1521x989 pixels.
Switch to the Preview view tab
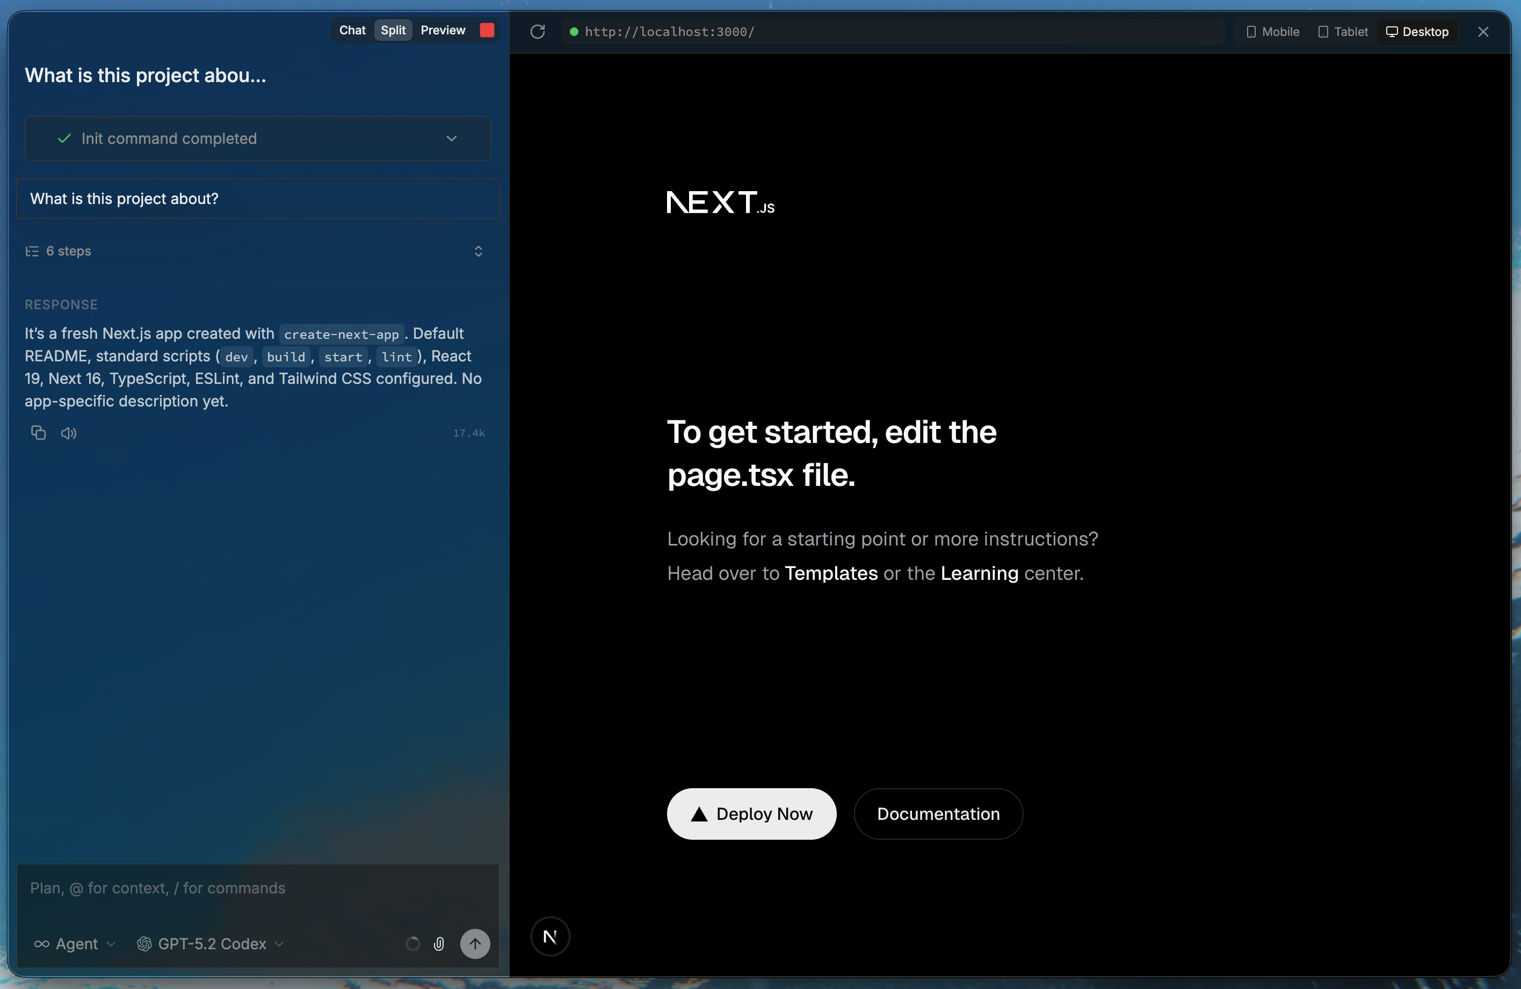pyautogui.click(x=443, y=30)
